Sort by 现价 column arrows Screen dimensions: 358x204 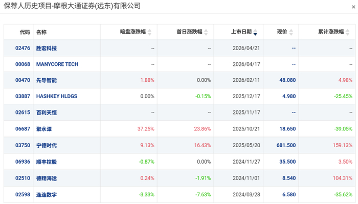click(291, 32)
